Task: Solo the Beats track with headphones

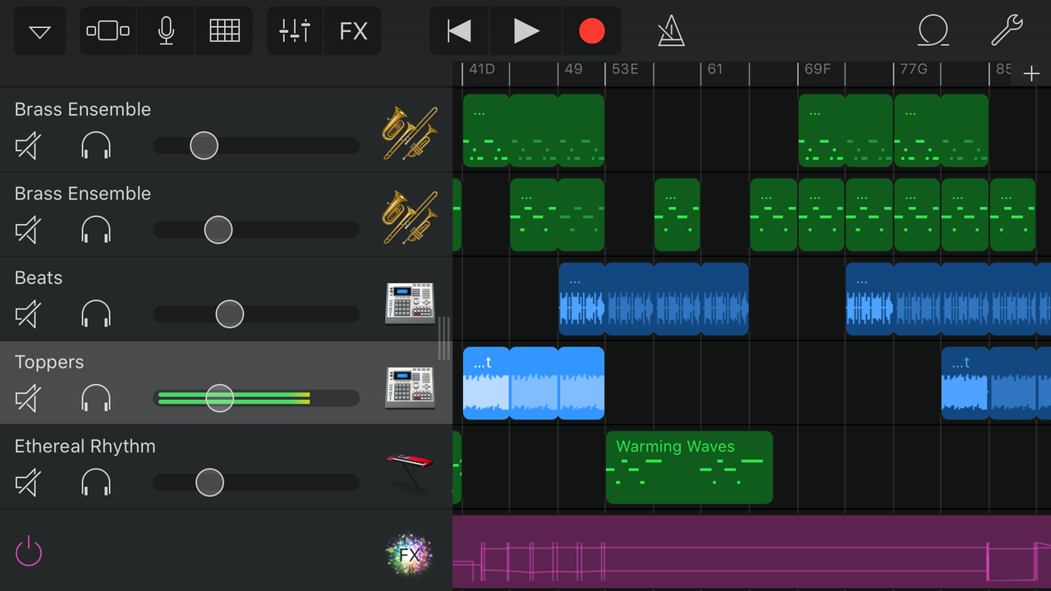Action: (96, 315)
